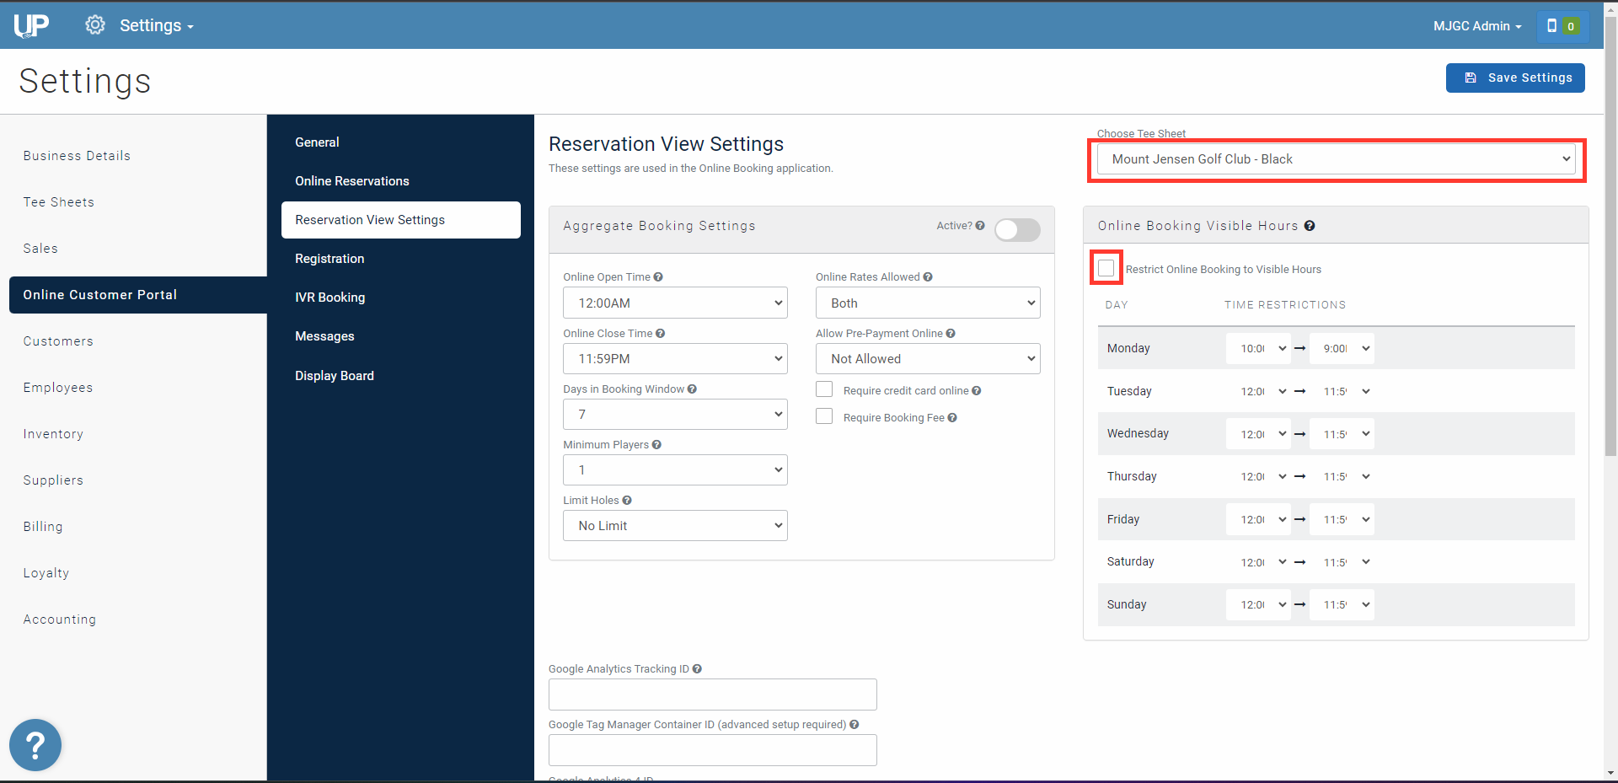1618x783 pixels.
Task: Open the Tee Sheets sidebar section
Action: click(59, 202)
